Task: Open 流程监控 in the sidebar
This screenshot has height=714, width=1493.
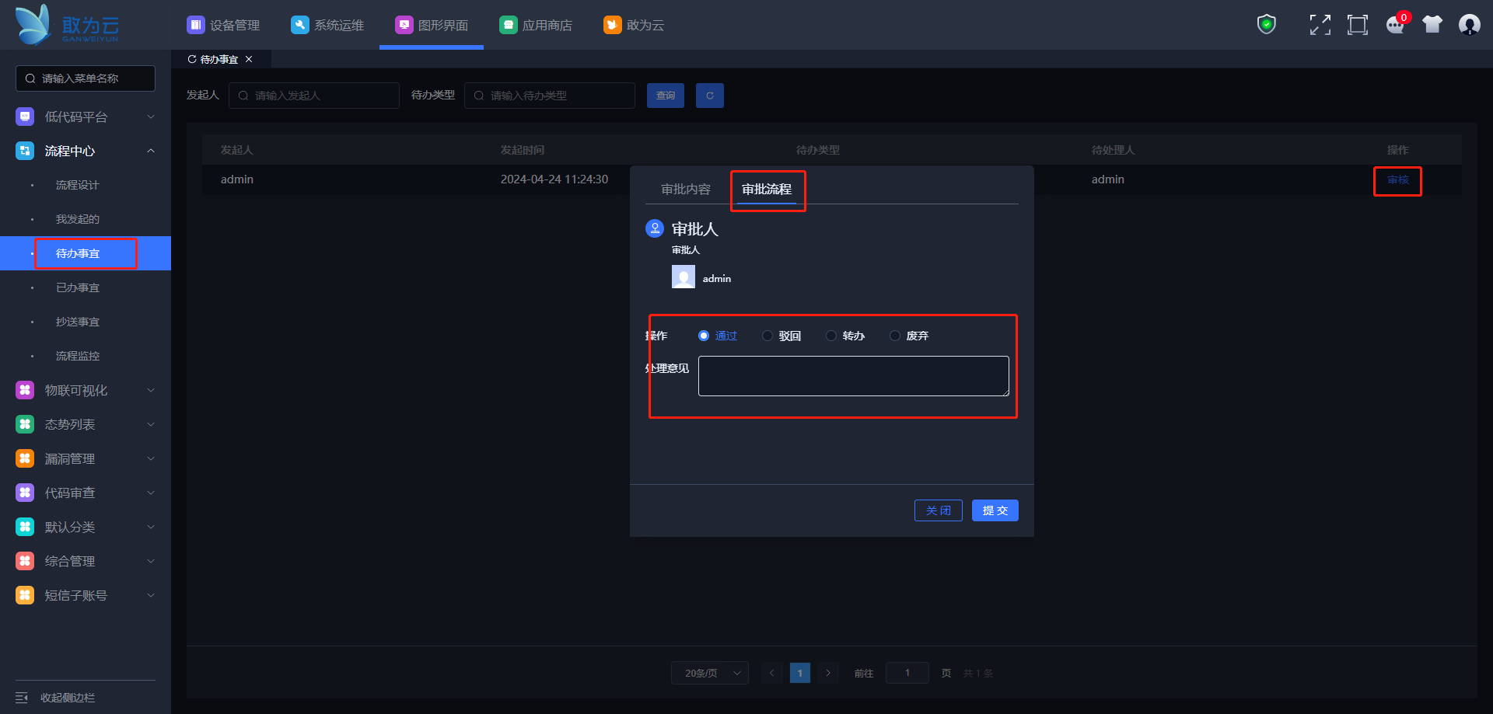Action: pos(78,356)
